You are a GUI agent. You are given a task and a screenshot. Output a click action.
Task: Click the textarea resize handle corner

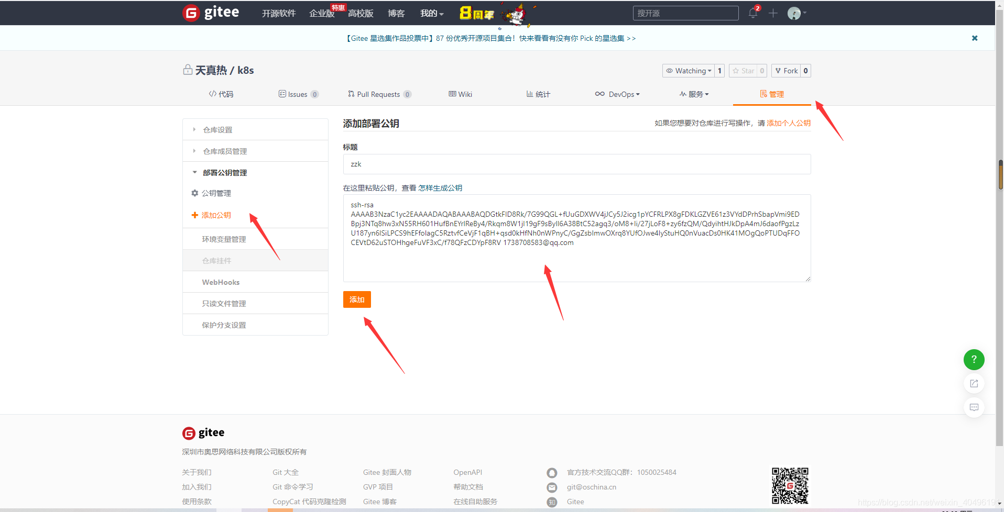(x=807, y=279)
